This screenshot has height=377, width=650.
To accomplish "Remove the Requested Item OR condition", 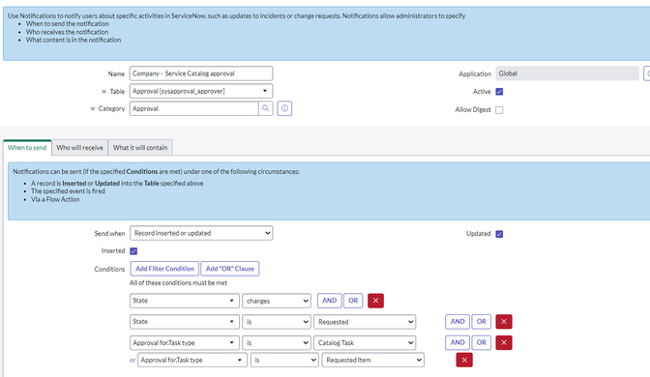I will coord(464,360).
